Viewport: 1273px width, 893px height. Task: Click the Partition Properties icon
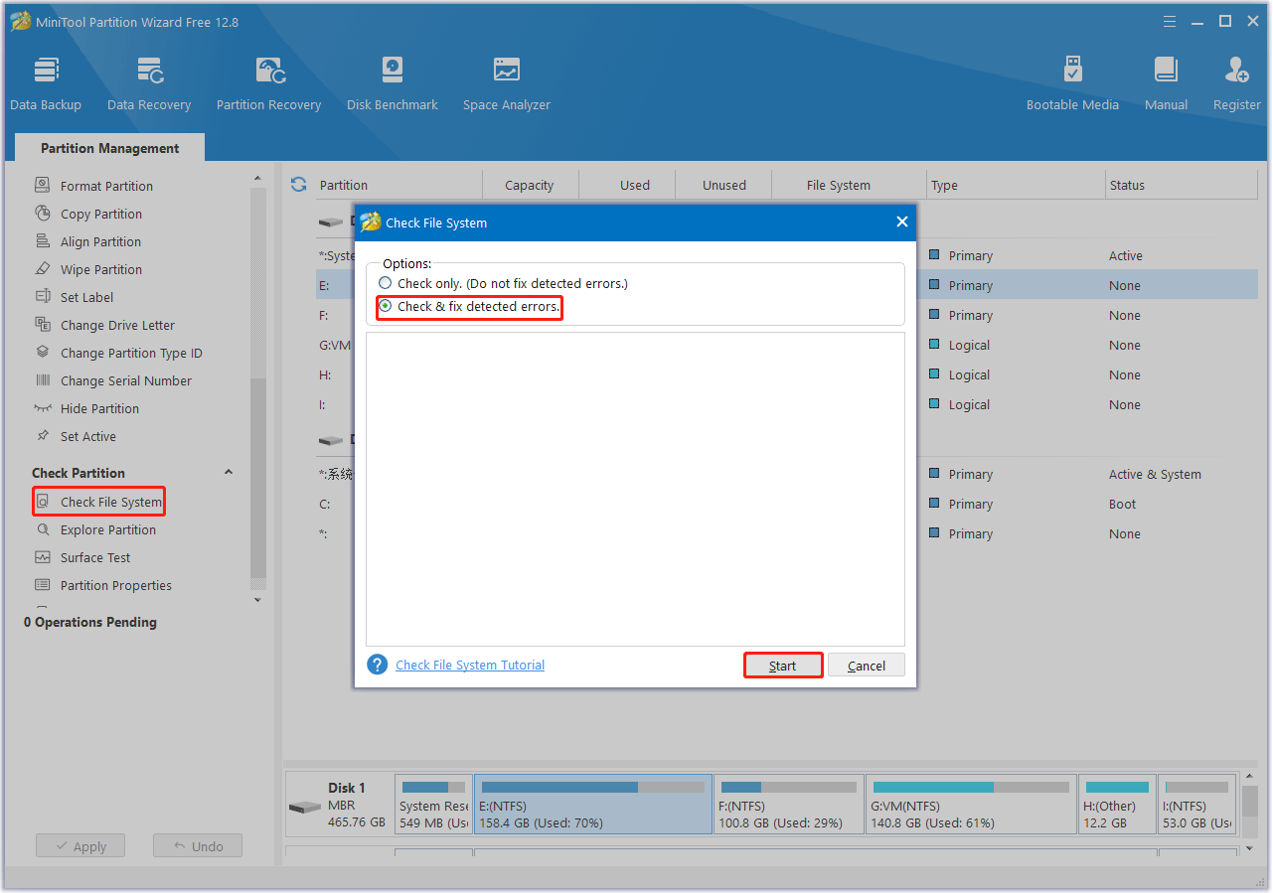coord(43,585)
